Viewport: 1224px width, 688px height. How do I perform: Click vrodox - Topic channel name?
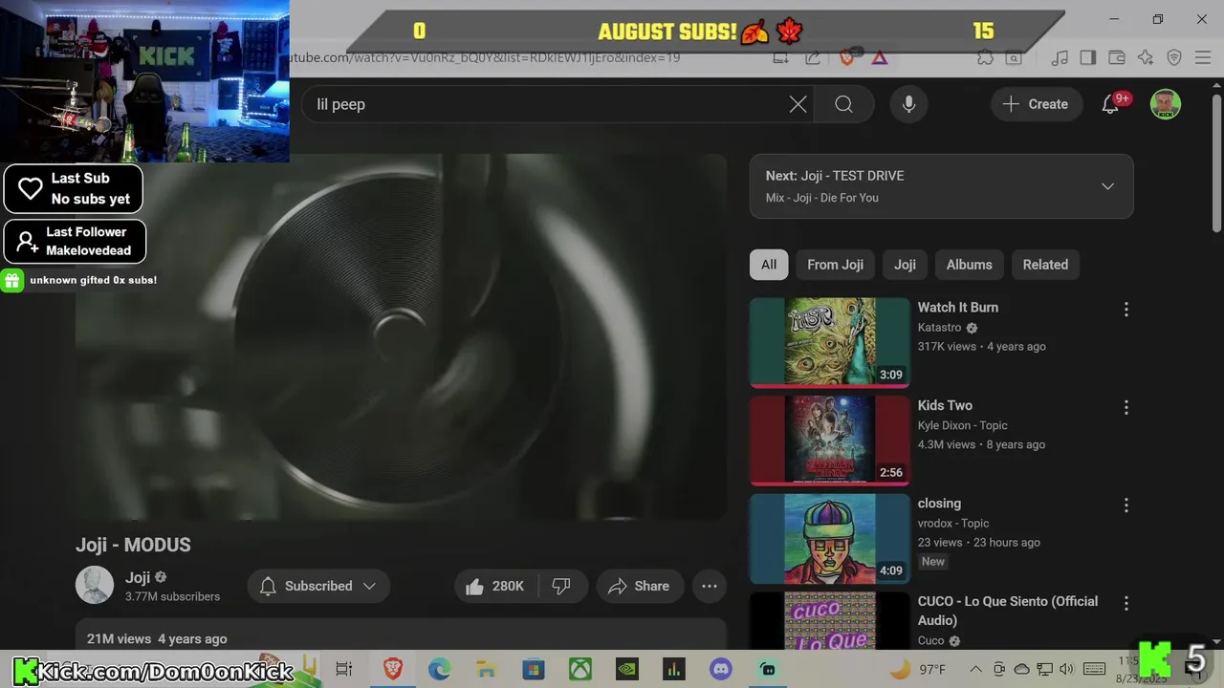point(953,523)
